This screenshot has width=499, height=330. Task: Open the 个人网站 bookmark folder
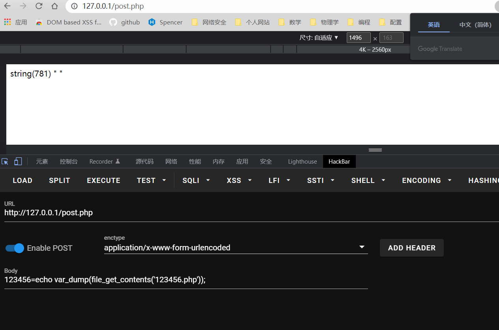252,22
